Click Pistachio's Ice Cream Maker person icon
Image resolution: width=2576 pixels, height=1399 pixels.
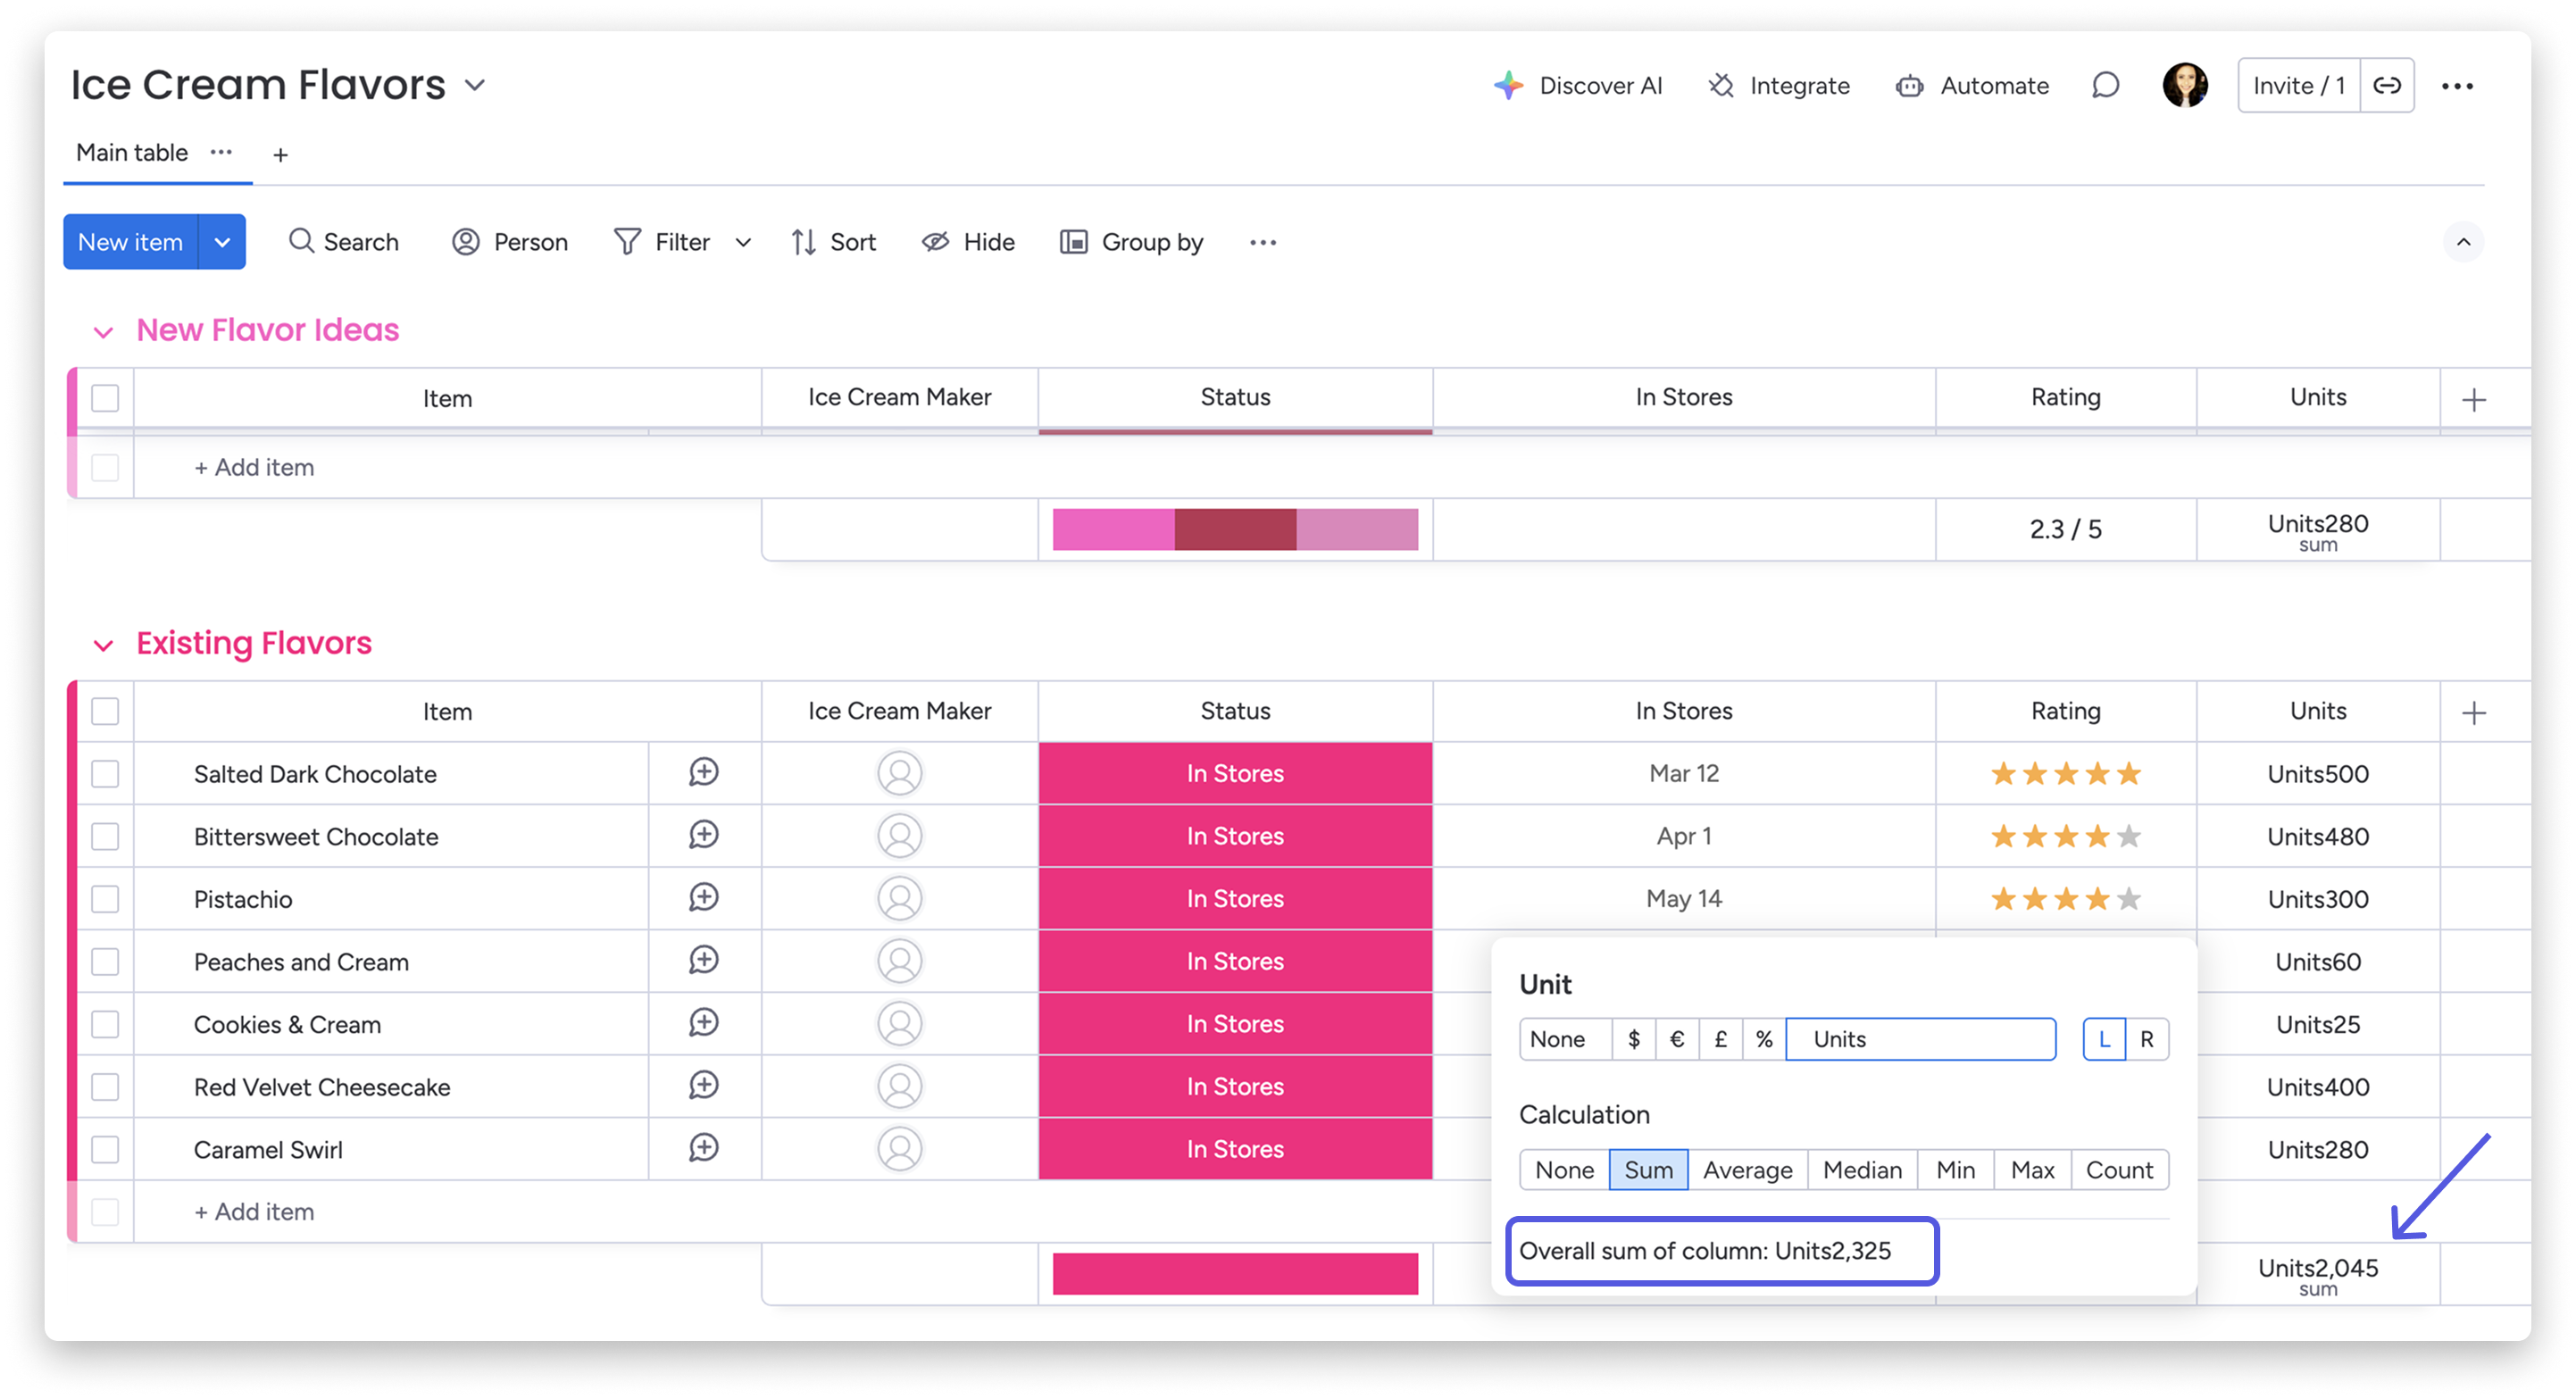(x=899, y=899)
